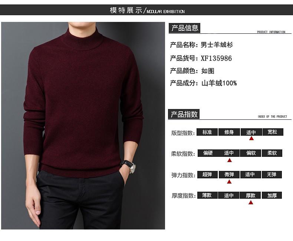
Task: Open the 产品信息 section header
Action: point(184,28)
